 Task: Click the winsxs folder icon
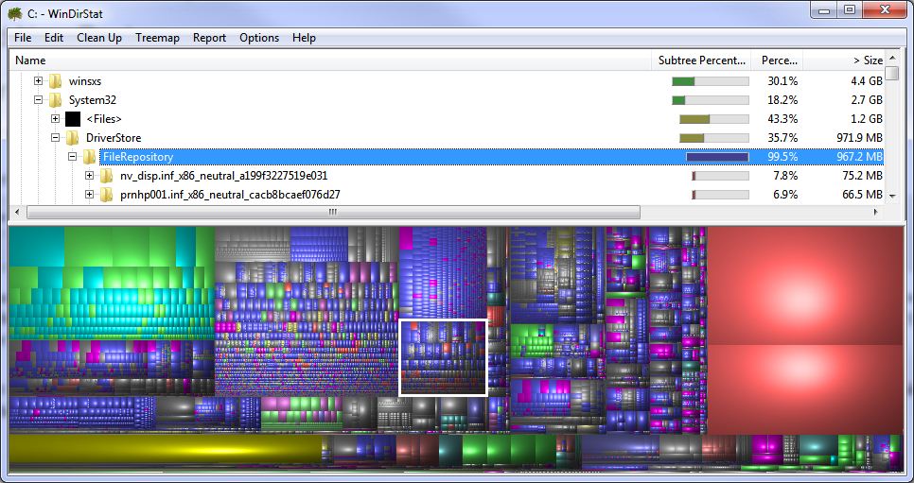pos(56,81)
